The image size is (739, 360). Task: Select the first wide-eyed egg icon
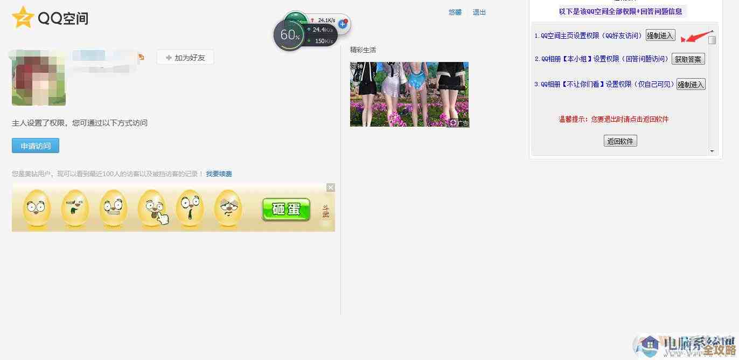tap(36, 207)
